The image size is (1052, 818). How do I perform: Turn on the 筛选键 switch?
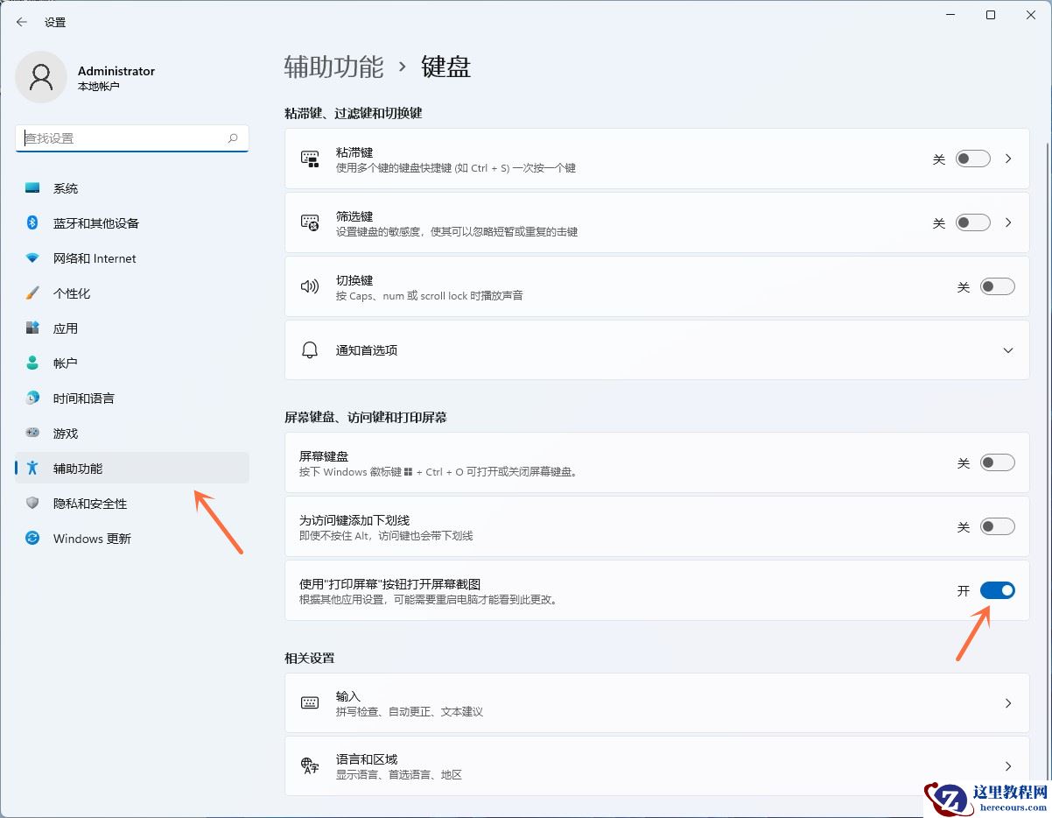[x=973, y=222]
